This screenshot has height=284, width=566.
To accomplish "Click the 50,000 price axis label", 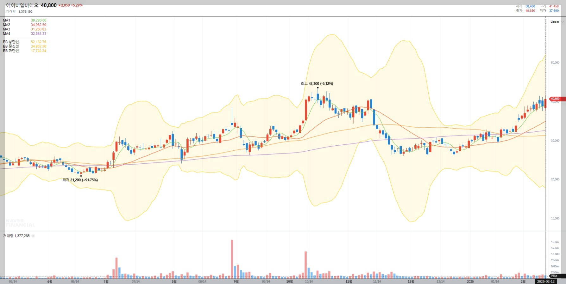I will click(x=555, y=63).
